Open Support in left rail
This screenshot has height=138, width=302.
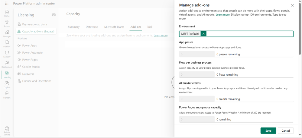pos(7,95)
